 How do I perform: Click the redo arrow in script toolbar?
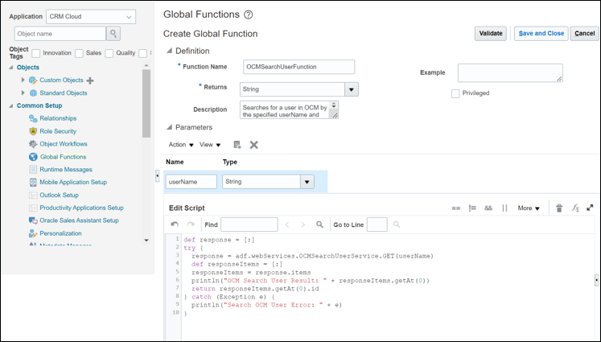(191, 225)
